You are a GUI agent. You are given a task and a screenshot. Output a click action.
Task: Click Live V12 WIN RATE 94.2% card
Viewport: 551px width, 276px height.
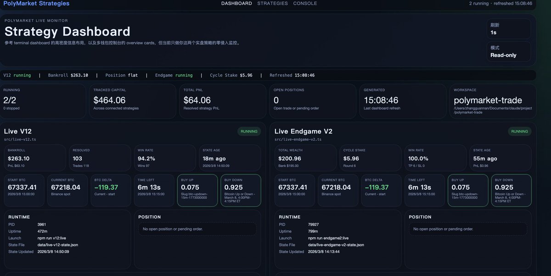(165, 158)
